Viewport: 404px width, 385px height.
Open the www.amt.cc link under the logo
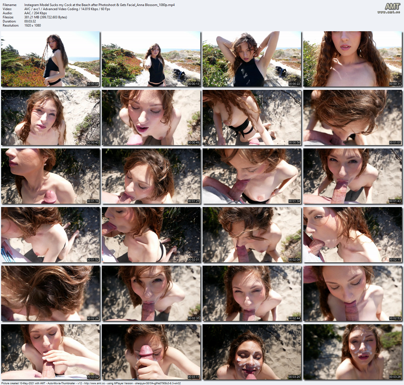tap(389, 12)
